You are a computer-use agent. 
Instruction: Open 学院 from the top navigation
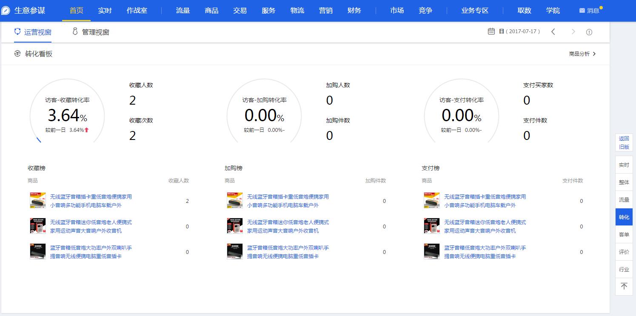553,10
